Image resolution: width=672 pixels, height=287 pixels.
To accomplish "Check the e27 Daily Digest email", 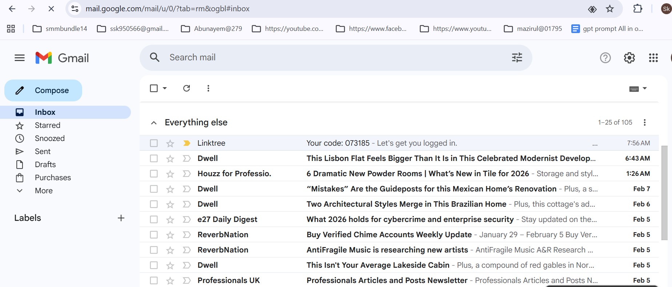I will tap(154, 219).
